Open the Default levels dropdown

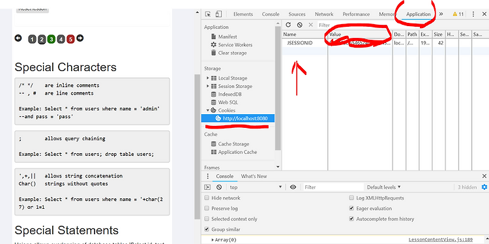click(x=383, y=187)
